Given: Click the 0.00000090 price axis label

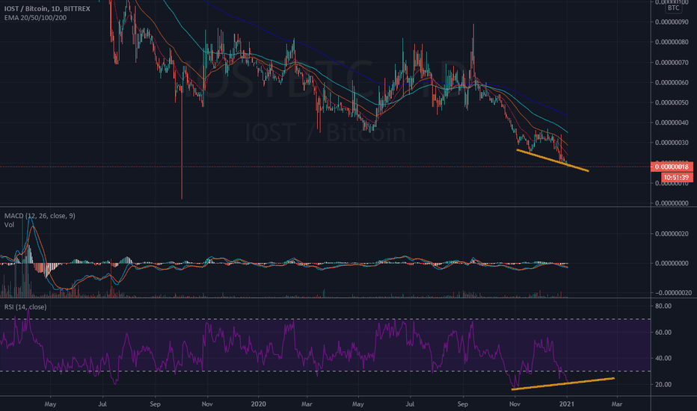Looking at the screenshot, I should pos(672,22).
